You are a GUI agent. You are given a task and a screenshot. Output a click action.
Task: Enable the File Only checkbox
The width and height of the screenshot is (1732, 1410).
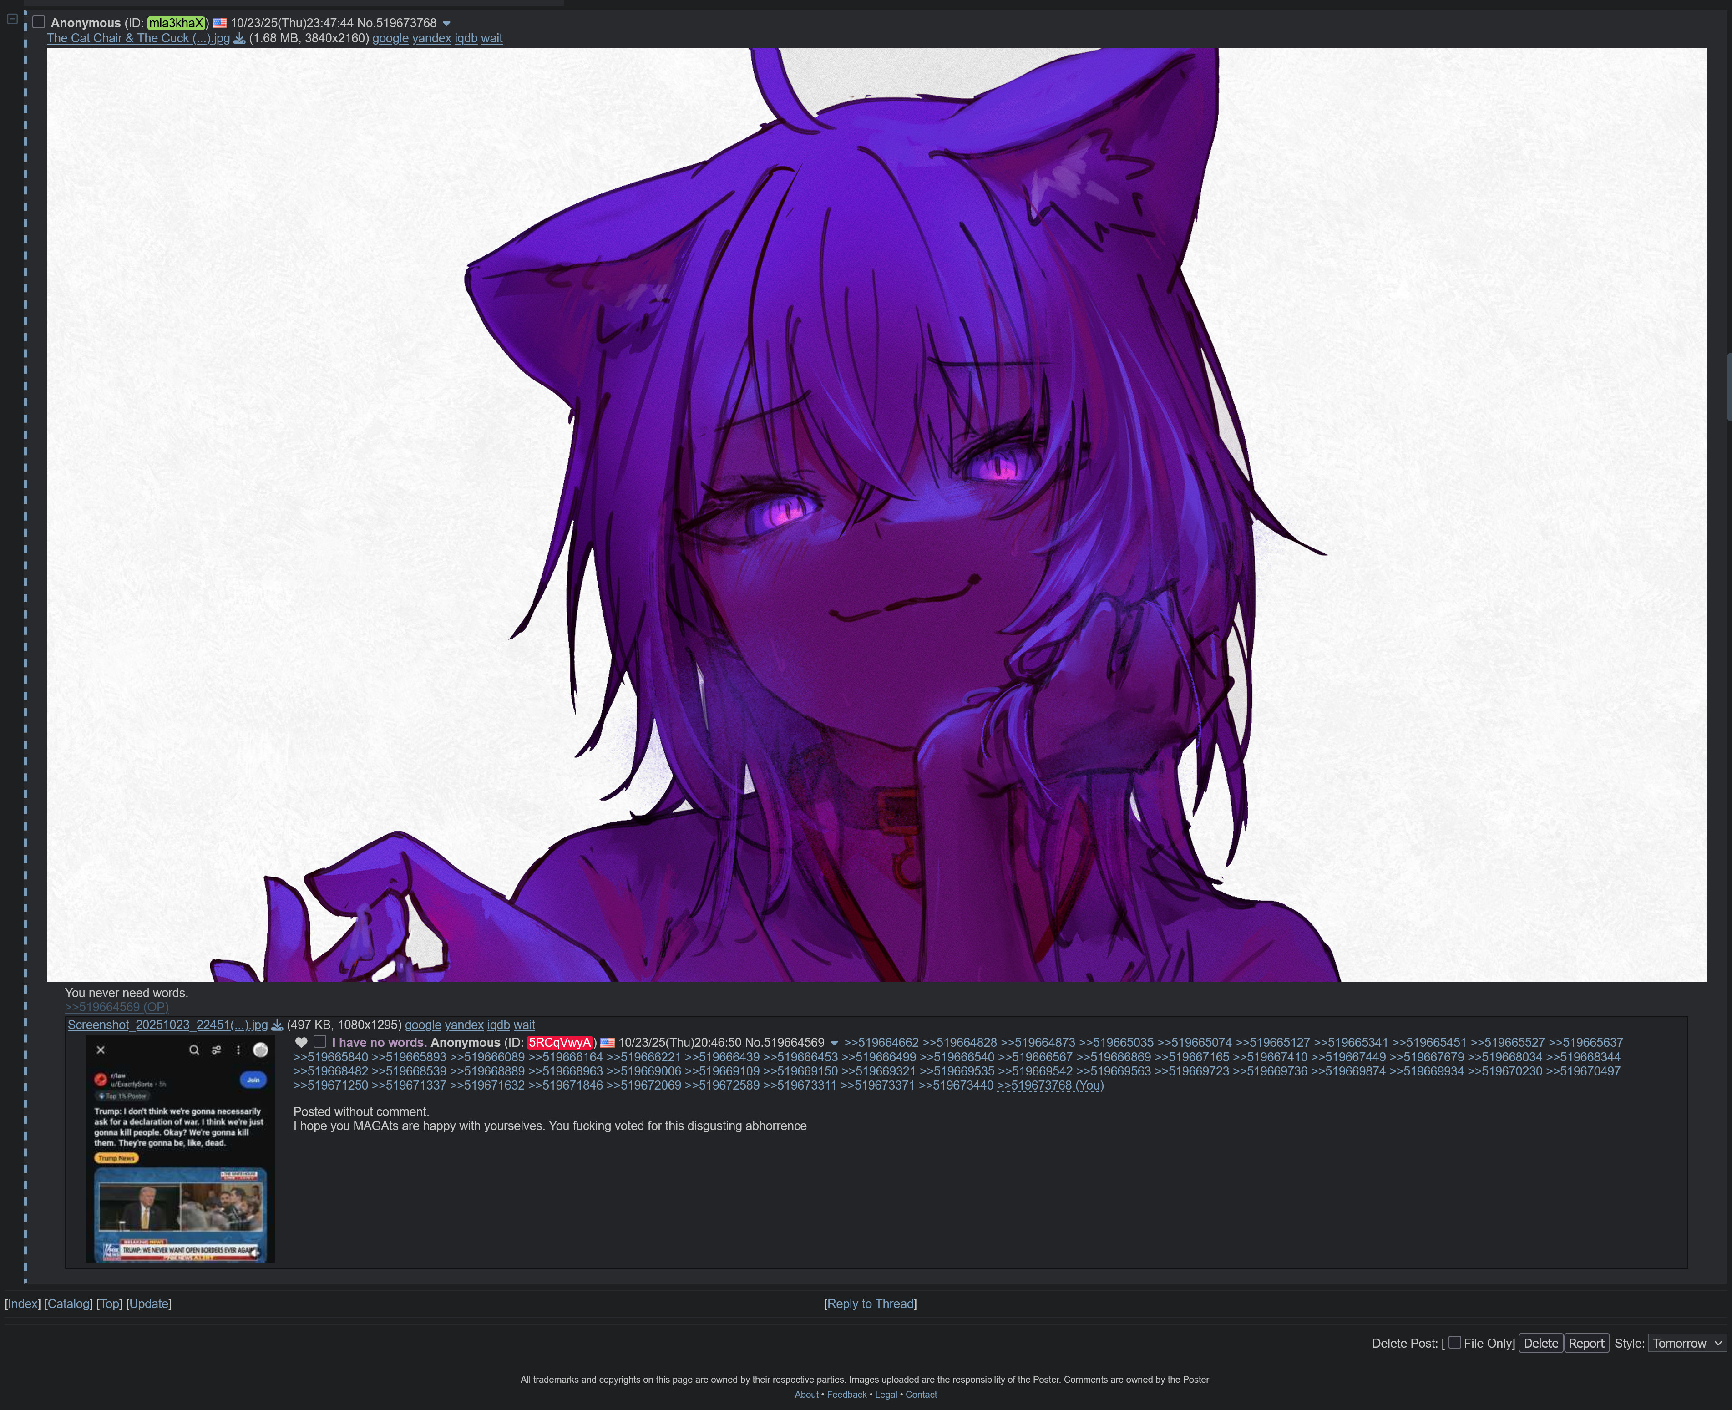(x=1454, y=1342)
